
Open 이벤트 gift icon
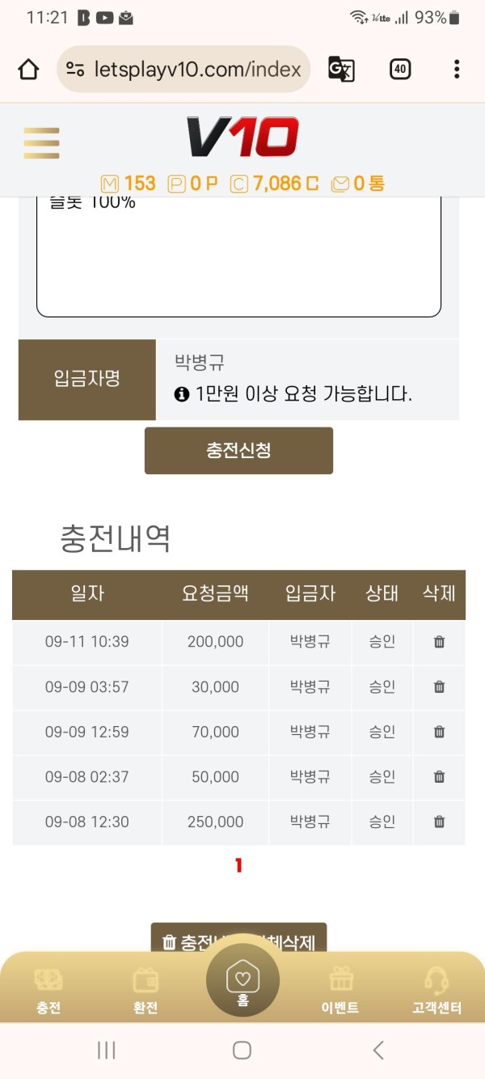340,991
